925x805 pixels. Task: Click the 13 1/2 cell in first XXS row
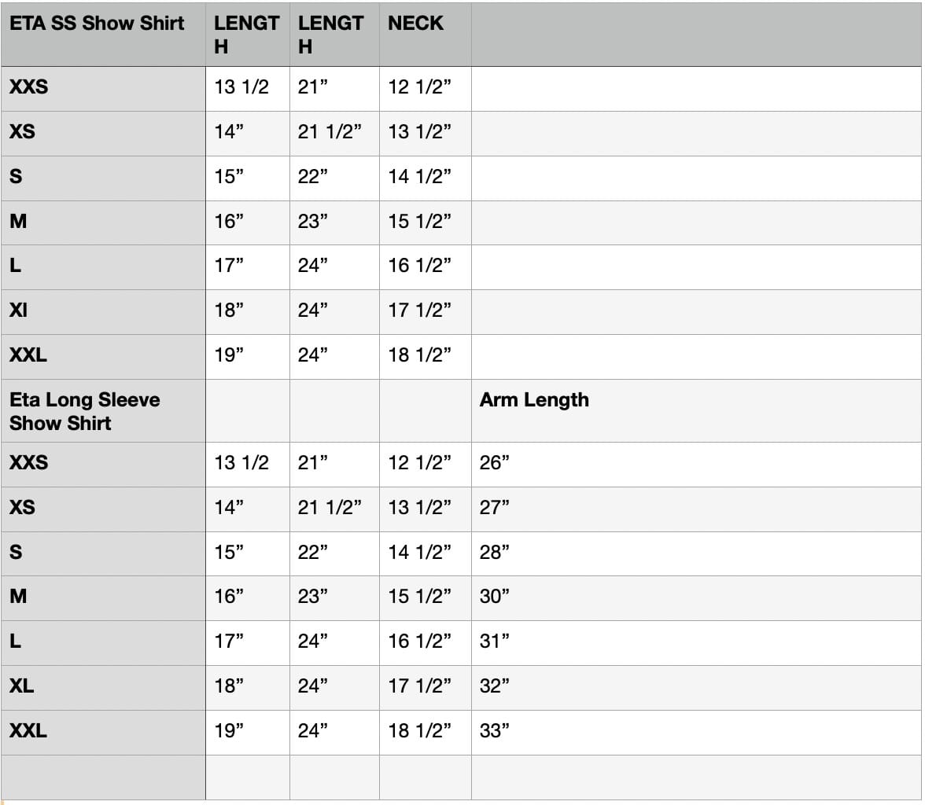pyautogui.click(x=247, y=89)
